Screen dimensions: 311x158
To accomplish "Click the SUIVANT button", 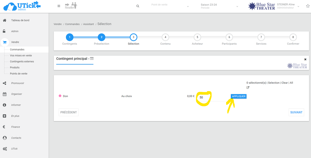I will [296, 112].
